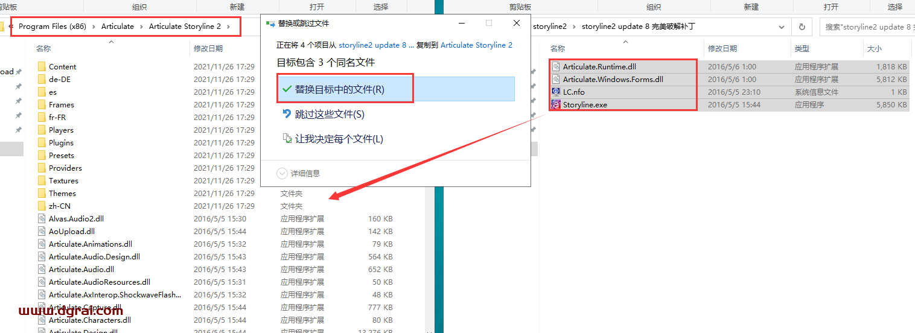The width and height of the screenshot is (915, 333).
Task: Open 打开 ribbon group in left window
Action: pos(316,7)
